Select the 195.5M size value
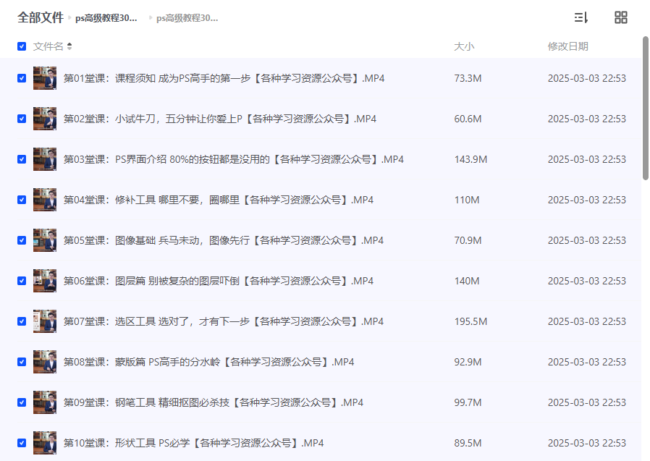650x461 pixels. (470, 322)
